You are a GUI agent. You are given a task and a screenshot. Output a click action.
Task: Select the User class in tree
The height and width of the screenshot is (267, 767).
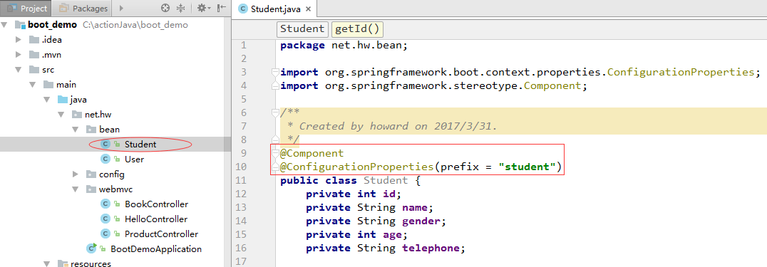[x=134, y=159]
